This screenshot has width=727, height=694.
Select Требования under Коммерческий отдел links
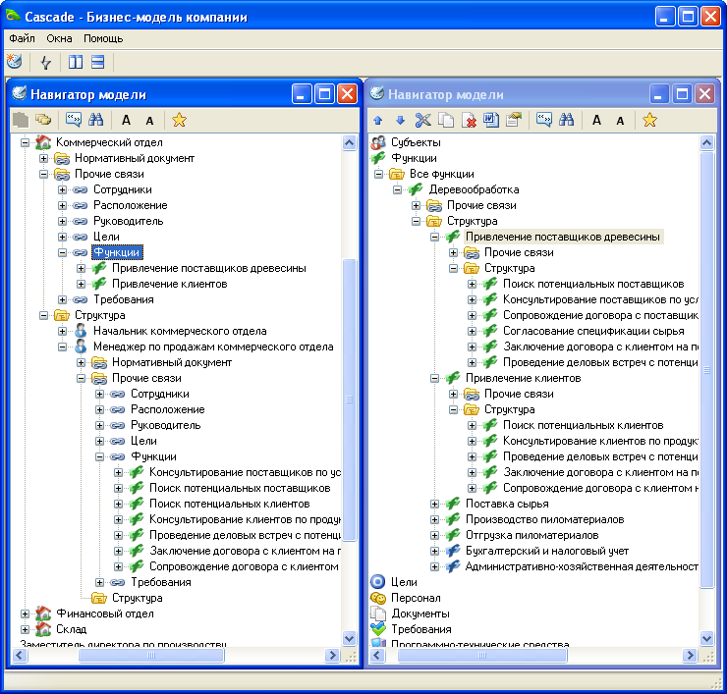coord(124,299)
